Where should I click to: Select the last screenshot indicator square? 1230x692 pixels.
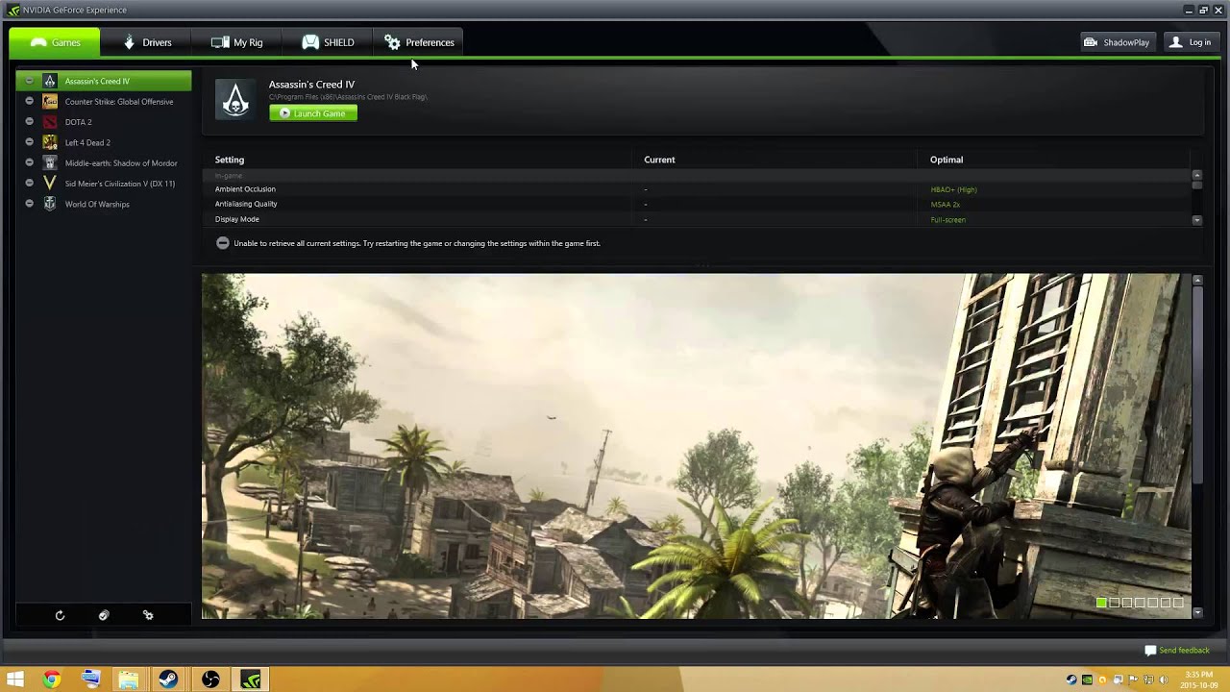tap(1178, 603)
